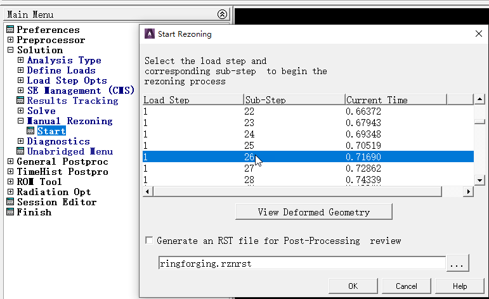489x299 pixels.
Task: Click the Load Step column header
Action: coord(193,100)
